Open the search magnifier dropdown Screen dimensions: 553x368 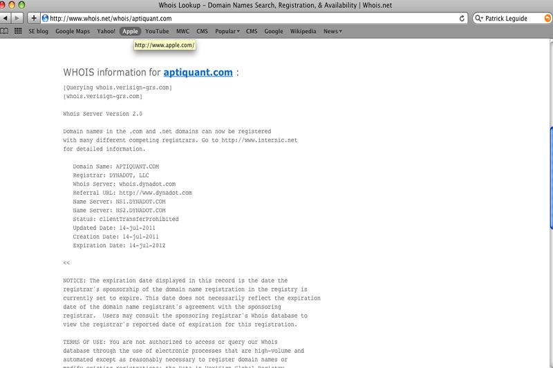click(478, 19)
